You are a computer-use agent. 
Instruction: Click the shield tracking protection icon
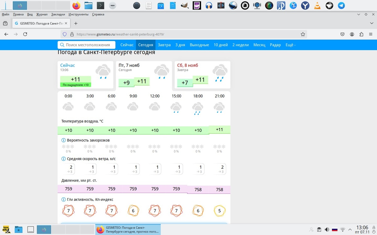click(65, 34)
